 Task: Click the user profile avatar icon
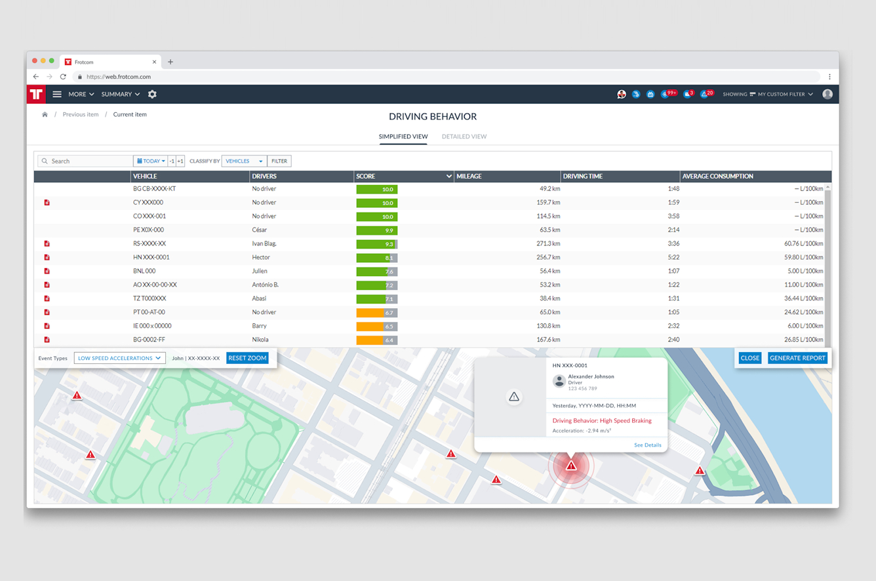coord(827,94)
